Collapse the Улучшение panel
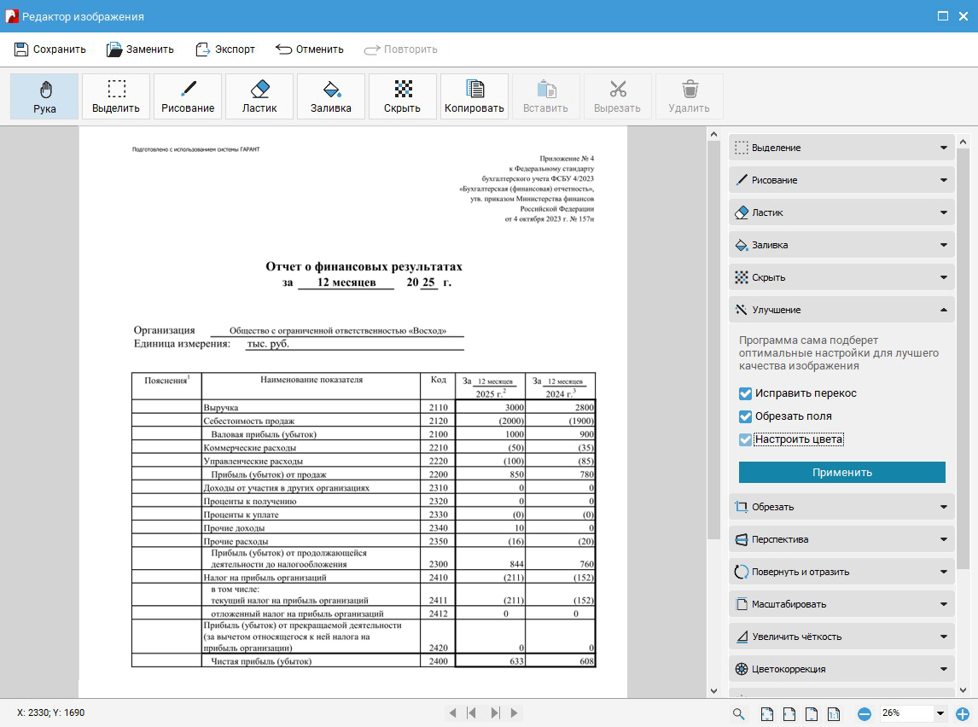 pos(841,309)
